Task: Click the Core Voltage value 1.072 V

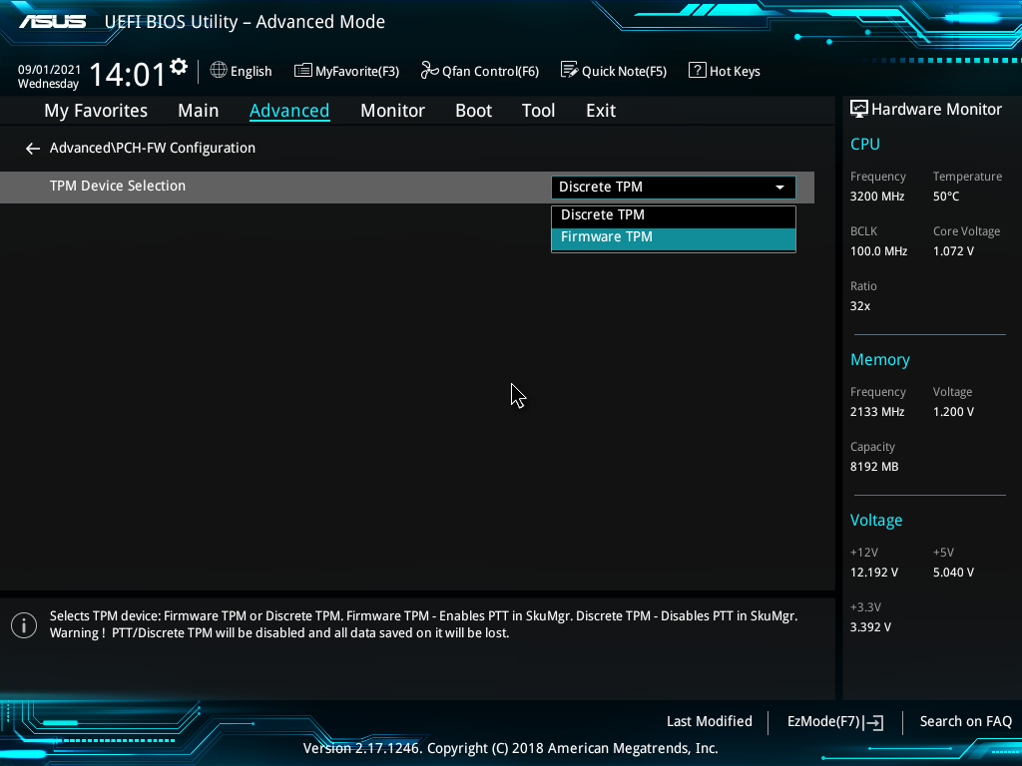Action: [953, 250]
